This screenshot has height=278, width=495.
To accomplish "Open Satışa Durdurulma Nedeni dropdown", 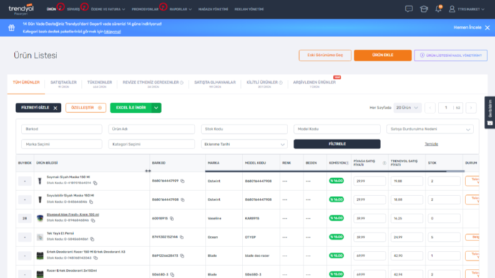I will 430,129.
